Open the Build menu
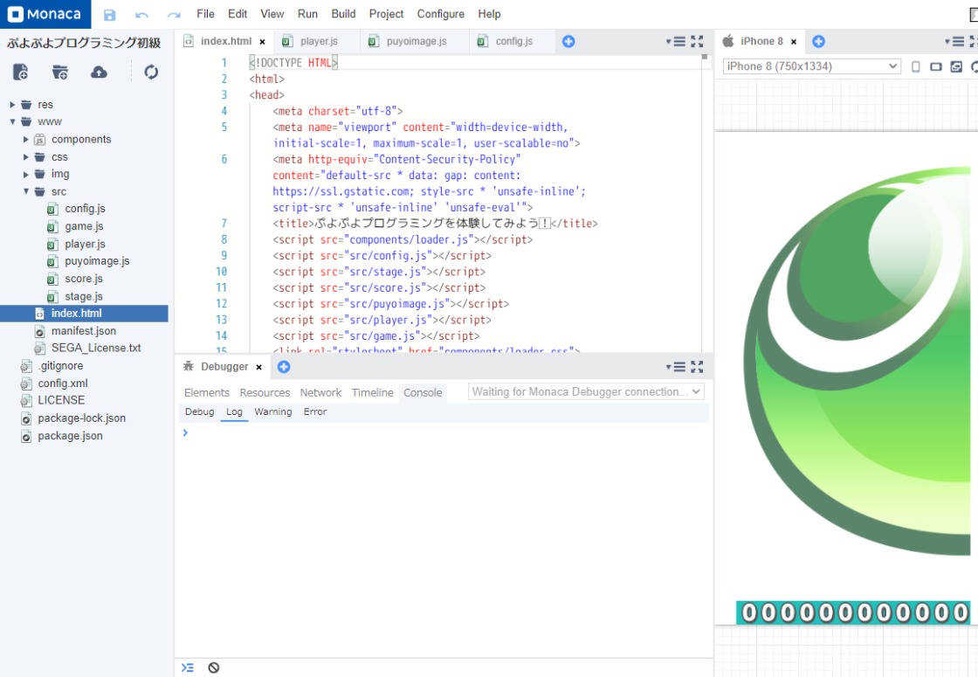 [x=344, y=14]
